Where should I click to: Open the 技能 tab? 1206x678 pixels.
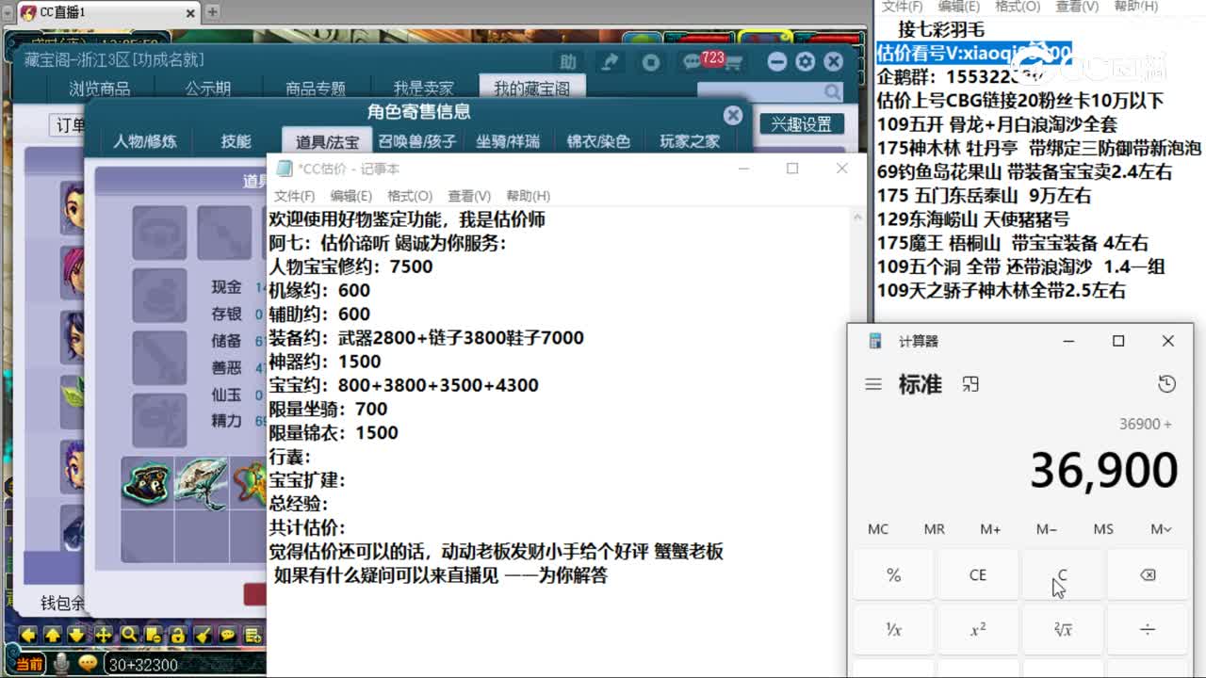click(236, 141)
